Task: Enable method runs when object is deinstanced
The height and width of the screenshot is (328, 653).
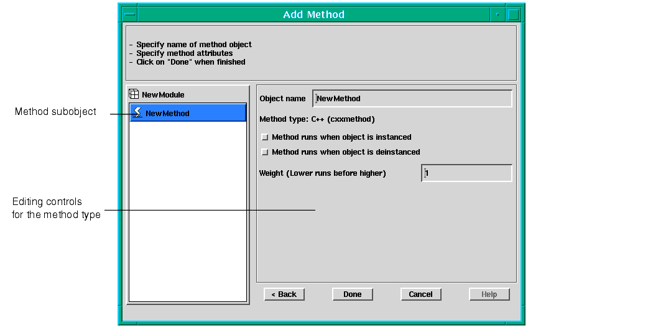Action: [x=266, y=152]
